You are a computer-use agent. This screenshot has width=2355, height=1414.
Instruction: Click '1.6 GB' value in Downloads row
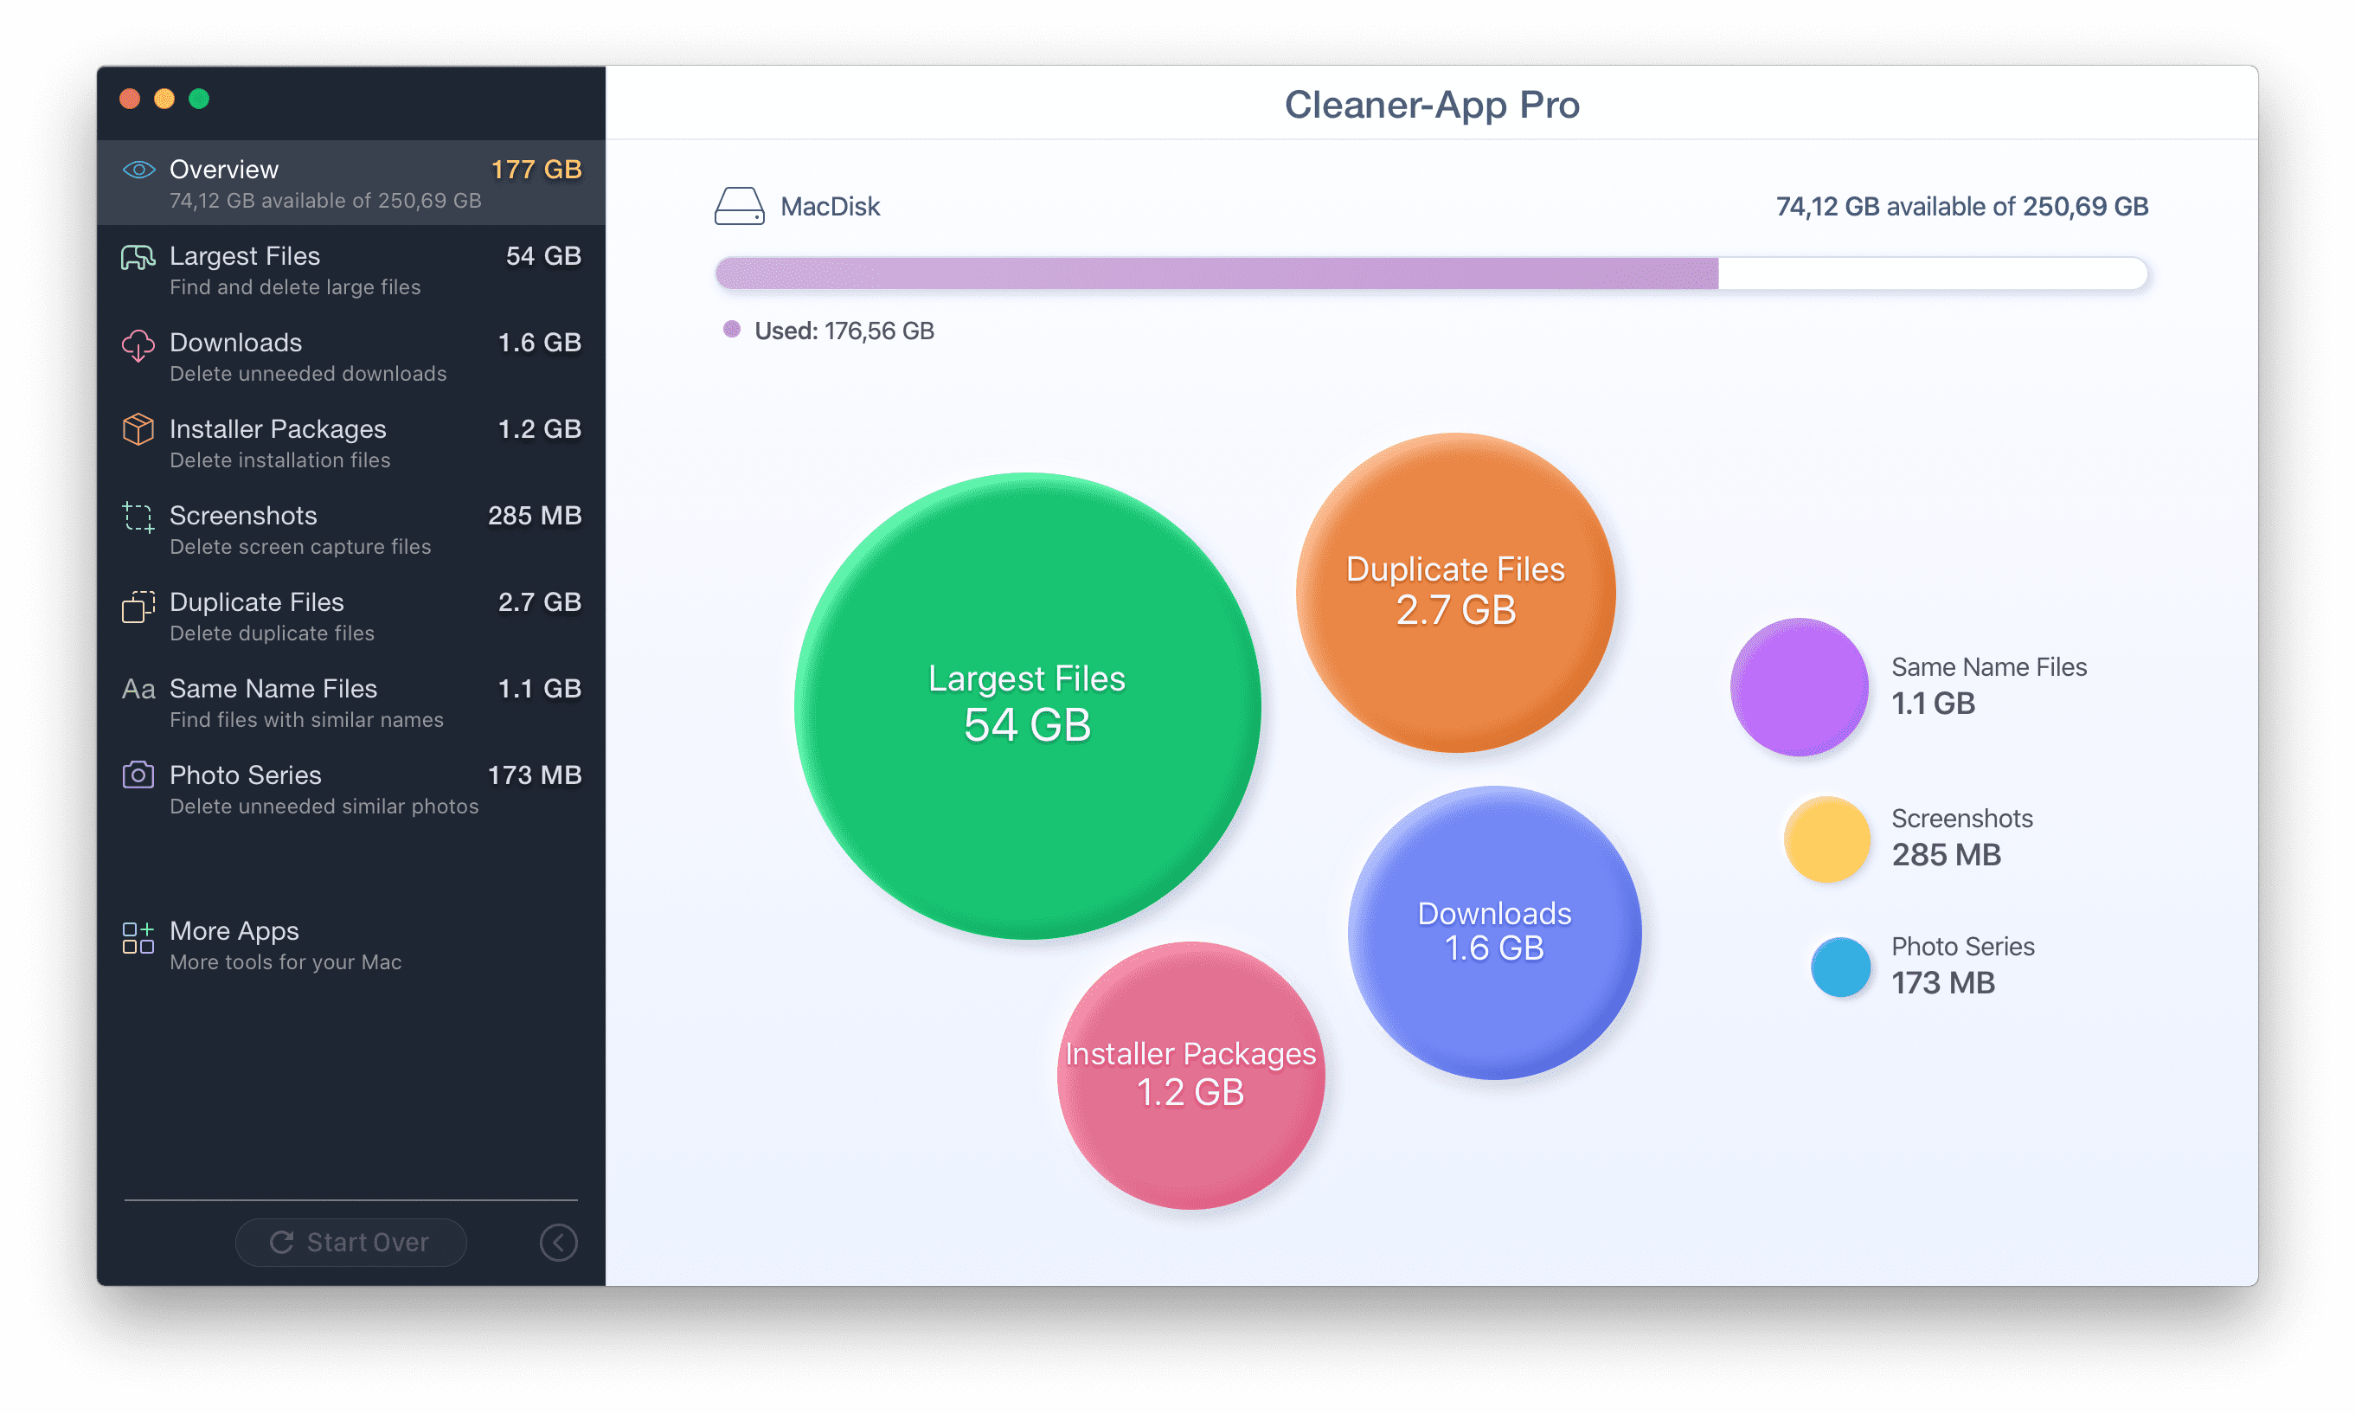click(540, 342)
